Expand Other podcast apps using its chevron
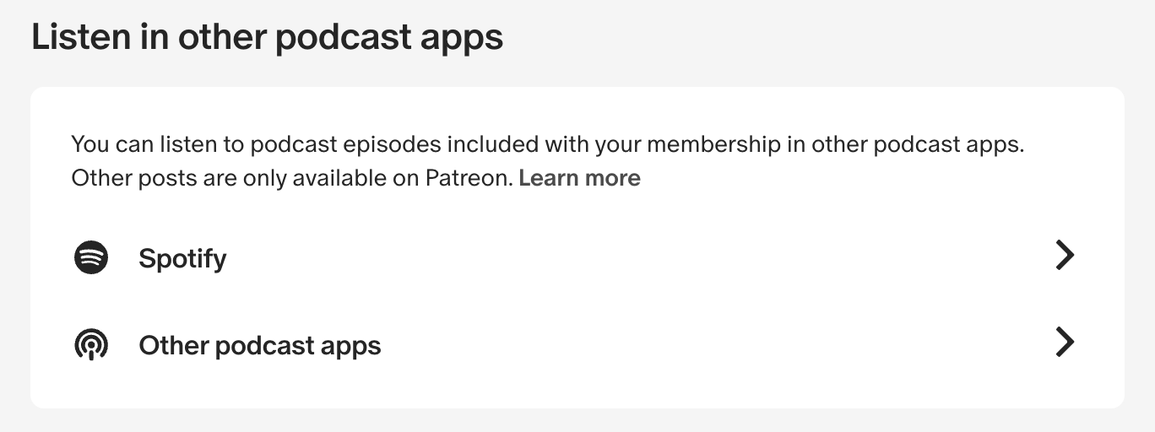This screenshot has width=1155, height=432. point(1065,342)
